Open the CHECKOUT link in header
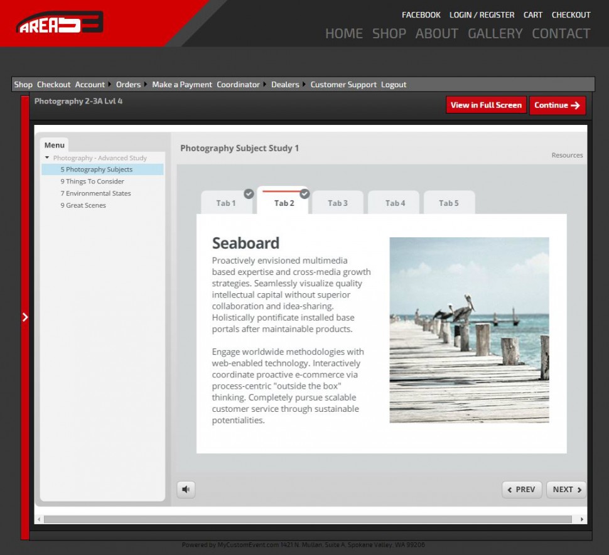Viewport: 609px width, 555px height. pos(571,15)
